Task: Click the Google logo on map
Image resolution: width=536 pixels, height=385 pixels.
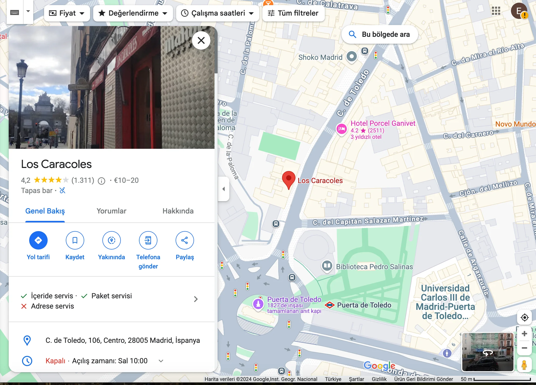Action: (x=379, y=366)
